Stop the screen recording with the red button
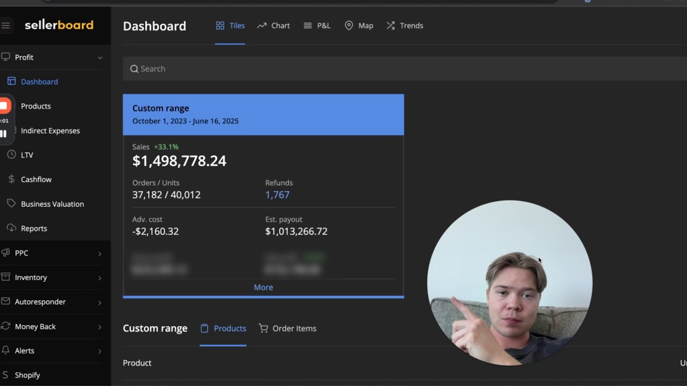Viewport: 687px width, 386px height. 4,106
